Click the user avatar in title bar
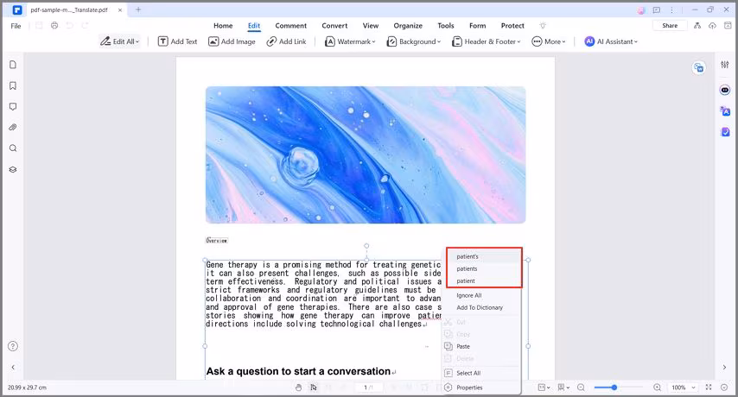Screen dimensions: 738x397 641,10
